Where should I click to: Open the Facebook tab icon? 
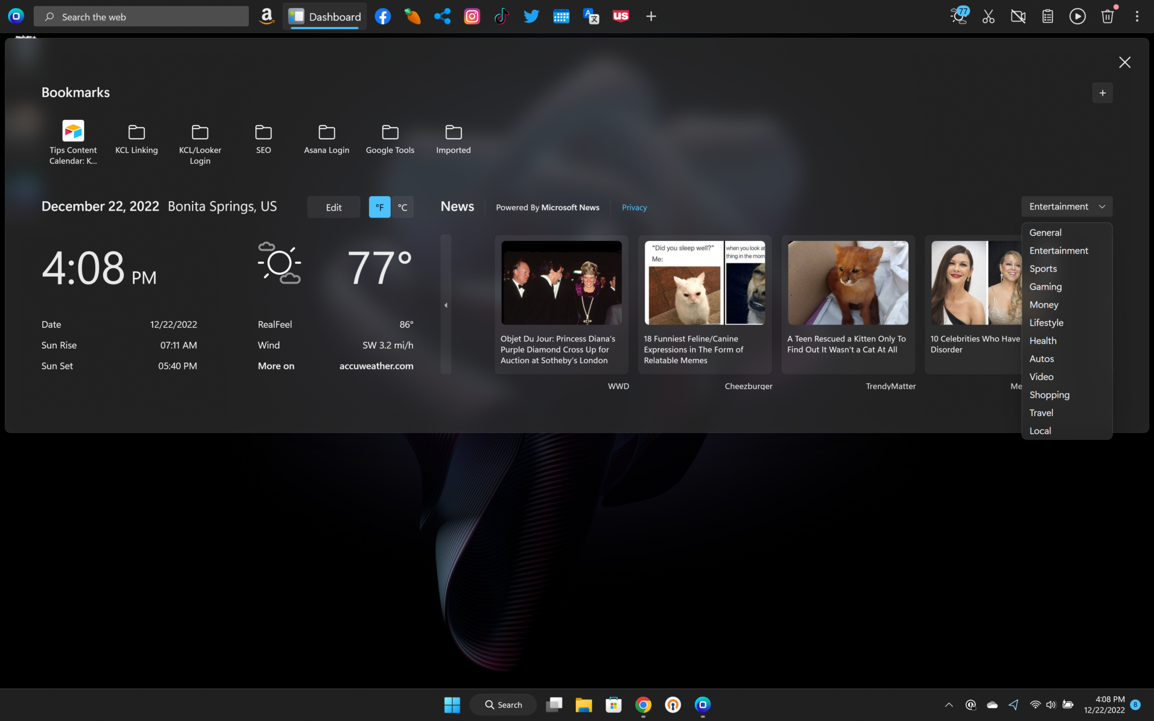pyautogui.click(x=383, y=16)
